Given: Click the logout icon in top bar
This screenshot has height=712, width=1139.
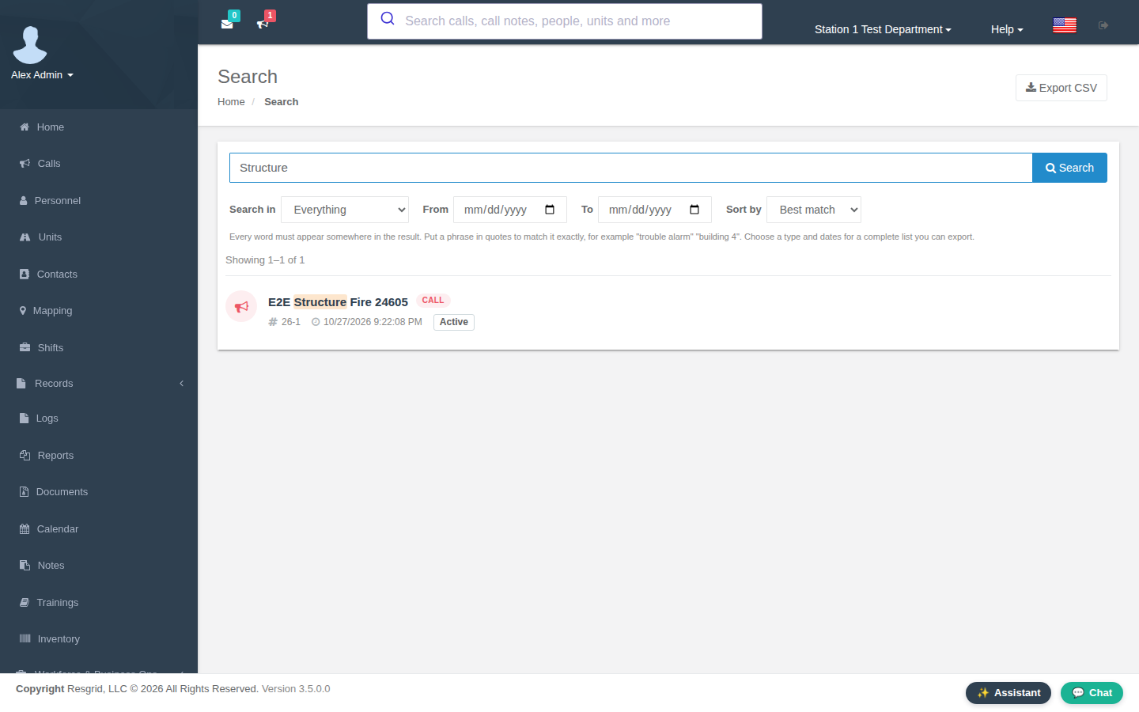Looking at the screenshot, I should point(1103,25).
